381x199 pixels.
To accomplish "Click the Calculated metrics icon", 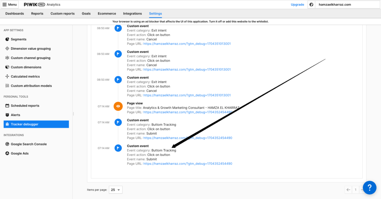I will point(7,77).
